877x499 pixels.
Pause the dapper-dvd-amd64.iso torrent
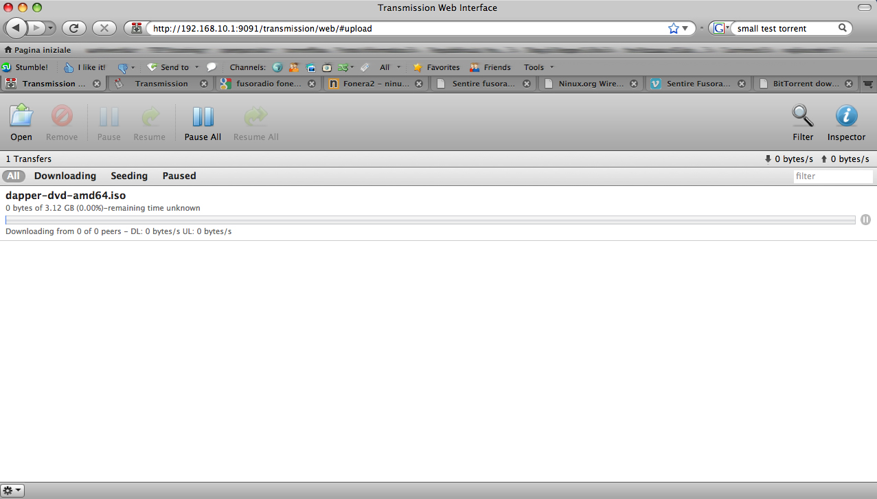pyautogui.click(x=865, y=220)
